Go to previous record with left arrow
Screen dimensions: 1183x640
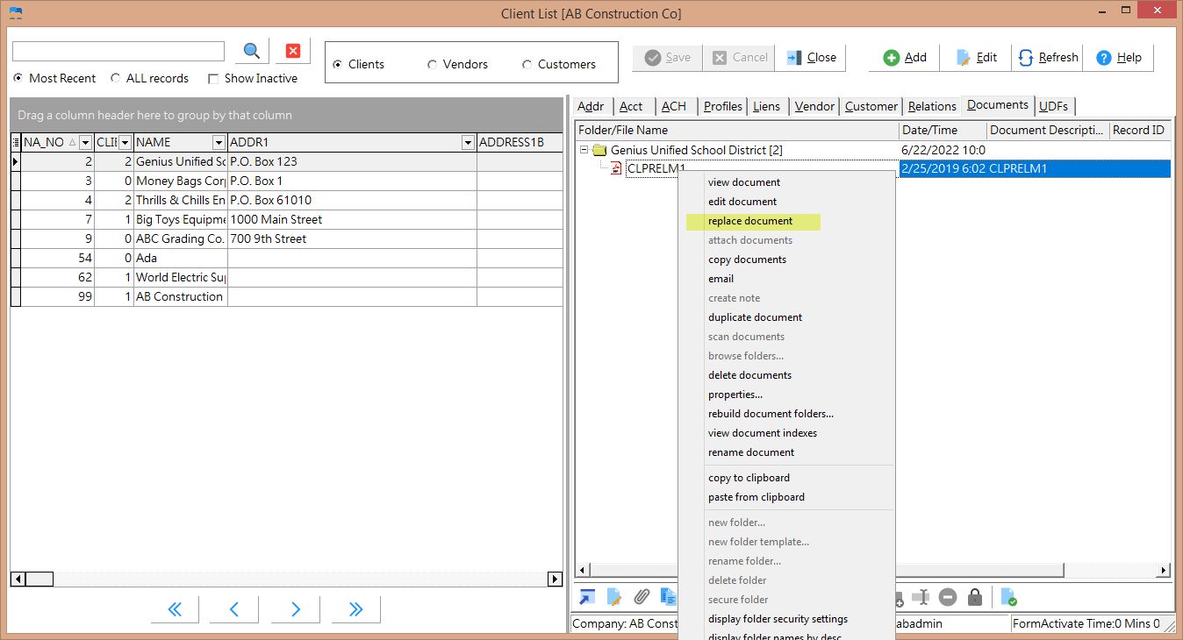tap(234, 609)
